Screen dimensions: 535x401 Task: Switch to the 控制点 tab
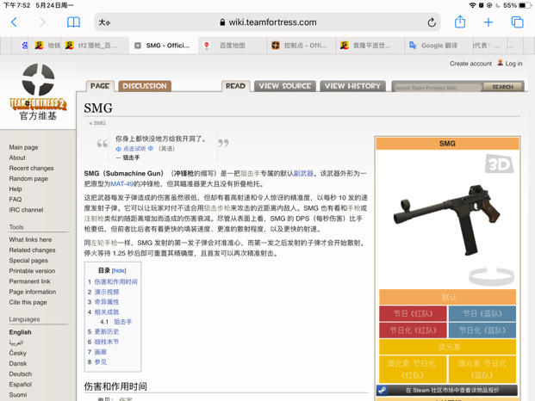tap(301, 46)
